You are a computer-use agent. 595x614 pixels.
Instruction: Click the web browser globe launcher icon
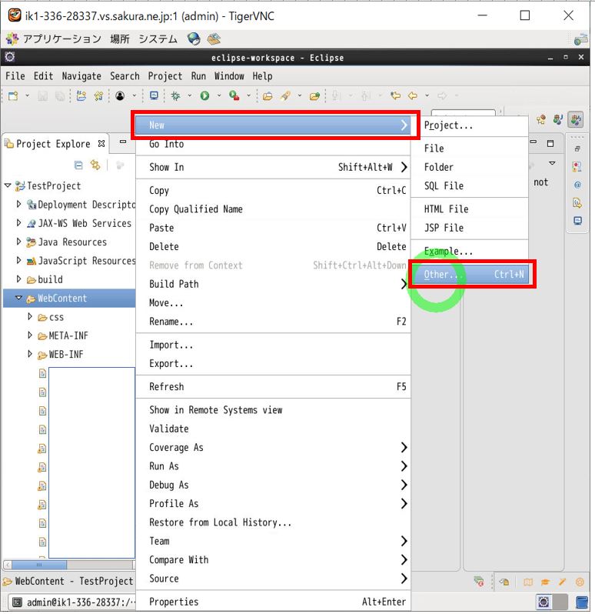tap(194, 38)
